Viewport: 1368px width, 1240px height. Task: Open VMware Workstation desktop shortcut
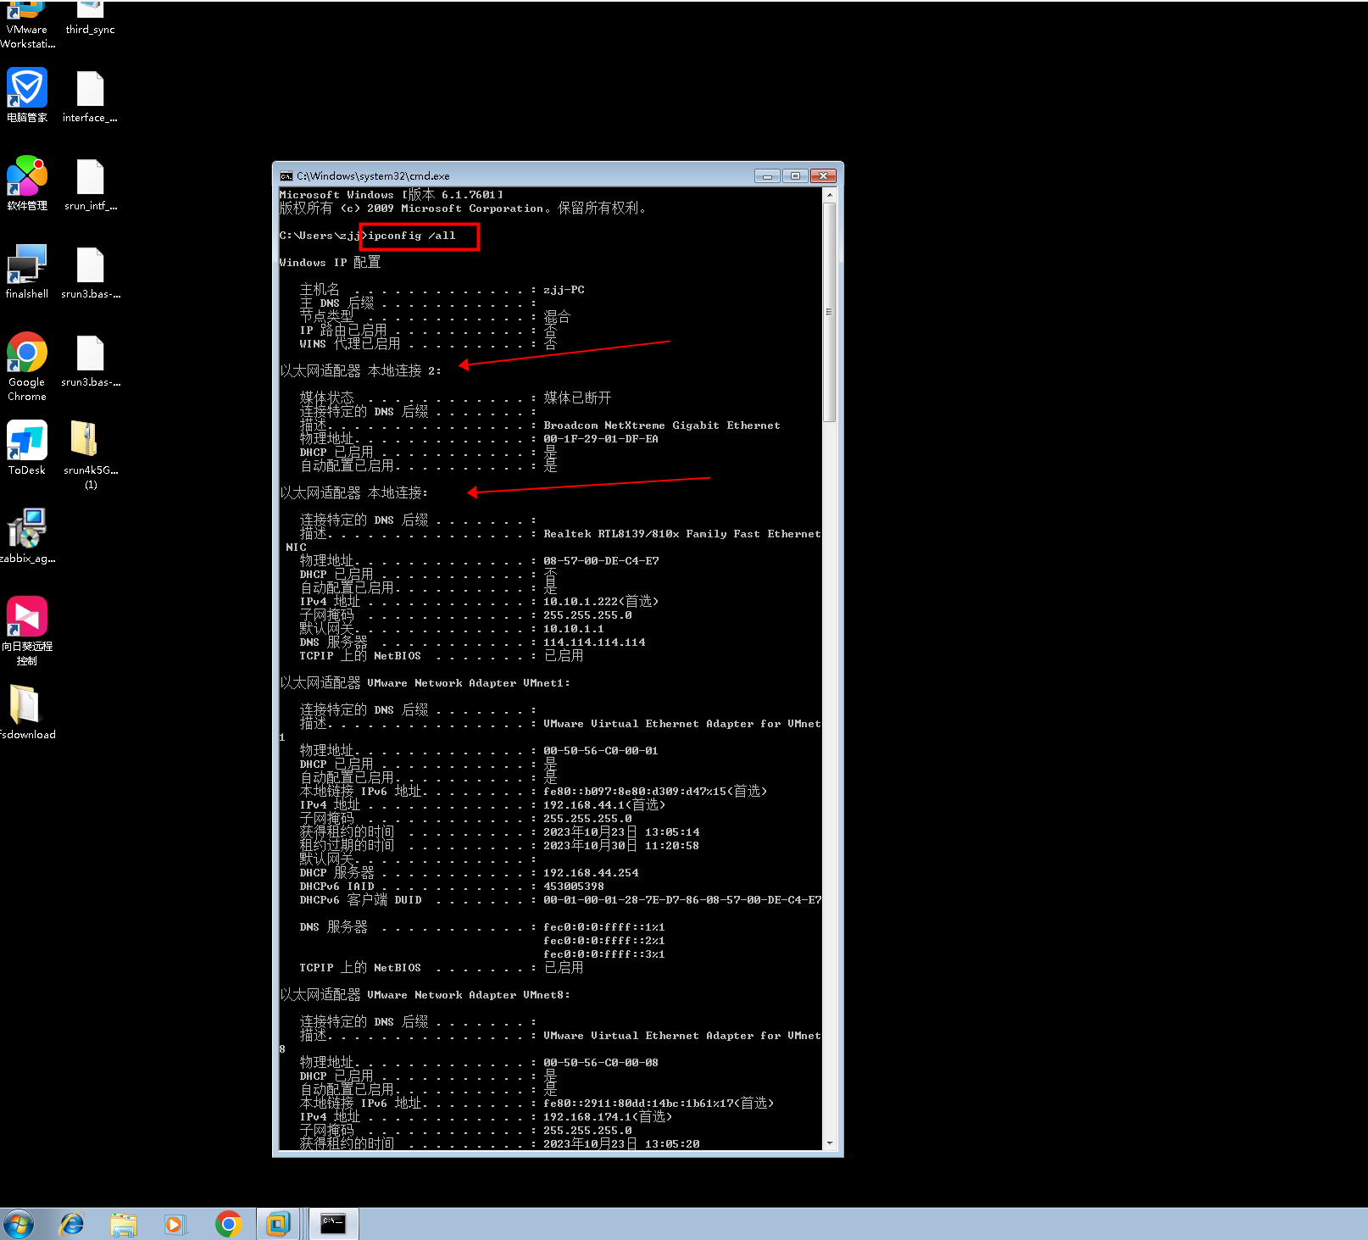[27, 12]
